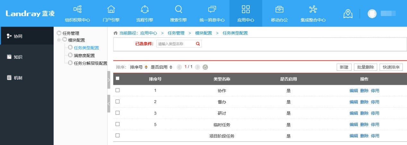
Task: Open the 组织权限中心 organization icon
Action: [77, 9]
